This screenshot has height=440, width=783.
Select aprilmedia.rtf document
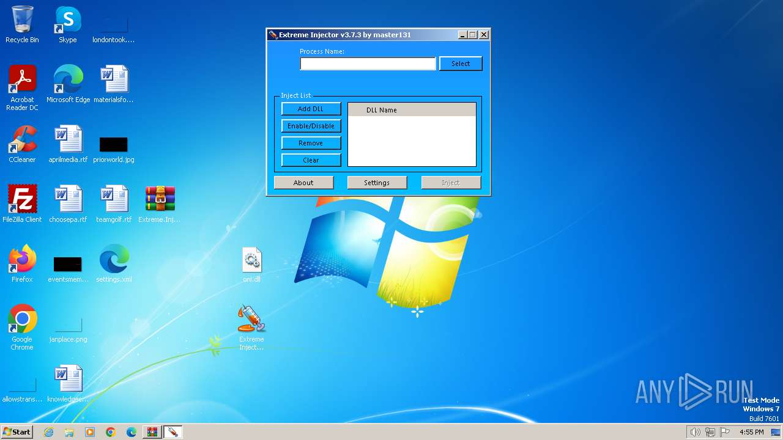(x=68, y=145)
